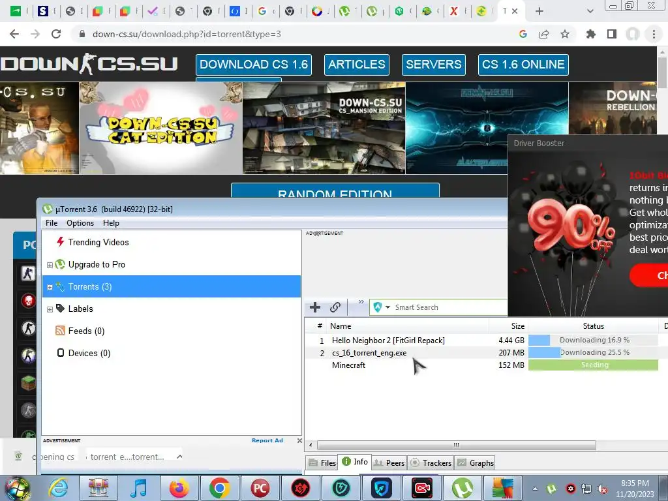
Task: Open the CS_Mansion Edition banner thumbnail
Action: coord(324,128)
